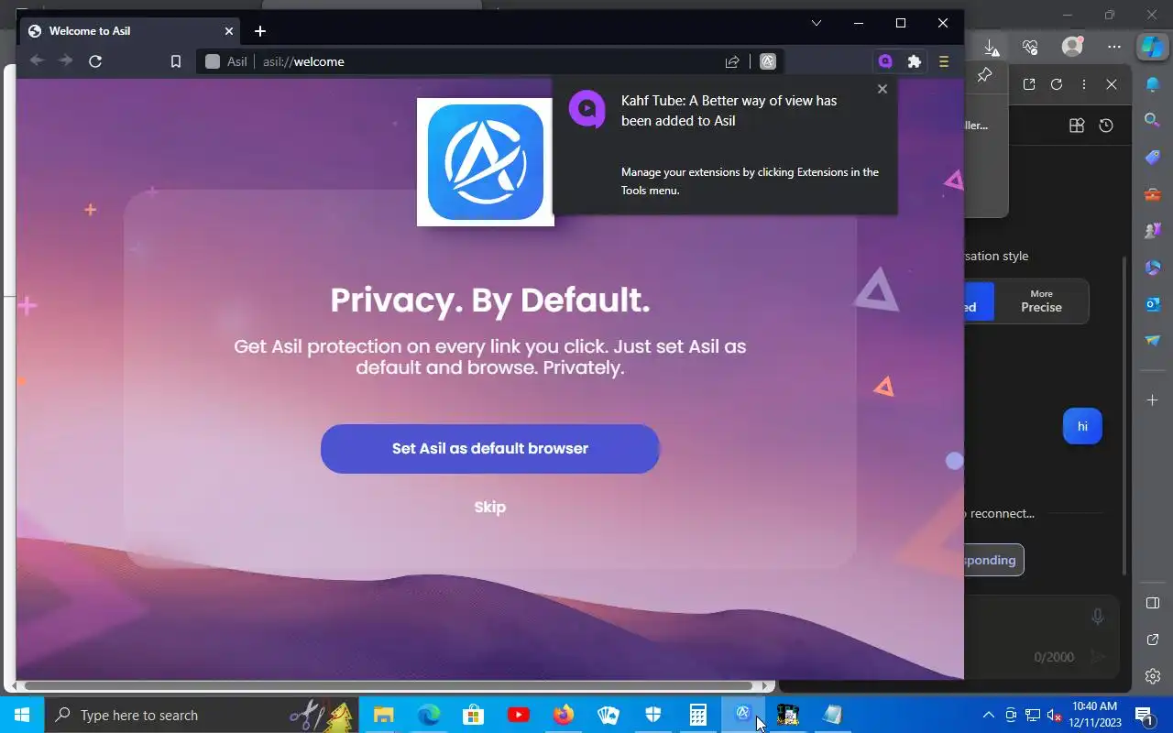Open the Kahf Tube extension icon
Image resolution: width=1173 pixels, height=733 pixels.
885,61
